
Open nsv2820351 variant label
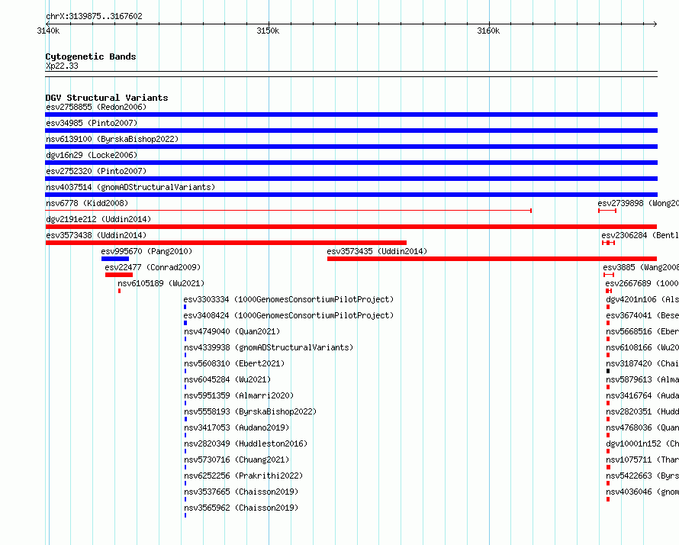point(642,411)
